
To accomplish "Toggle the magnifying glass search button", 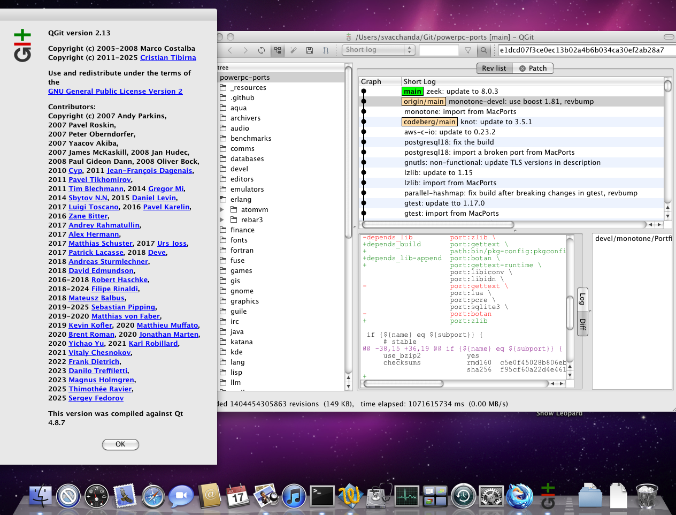I will [x=483, y=50].
